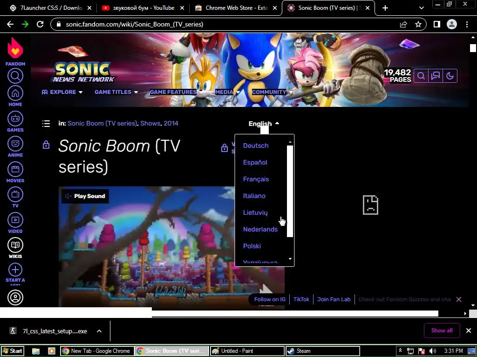Close the YouTube tab
Image resolution: width=477 pixels, height=357 pixels.
point(182,8)
